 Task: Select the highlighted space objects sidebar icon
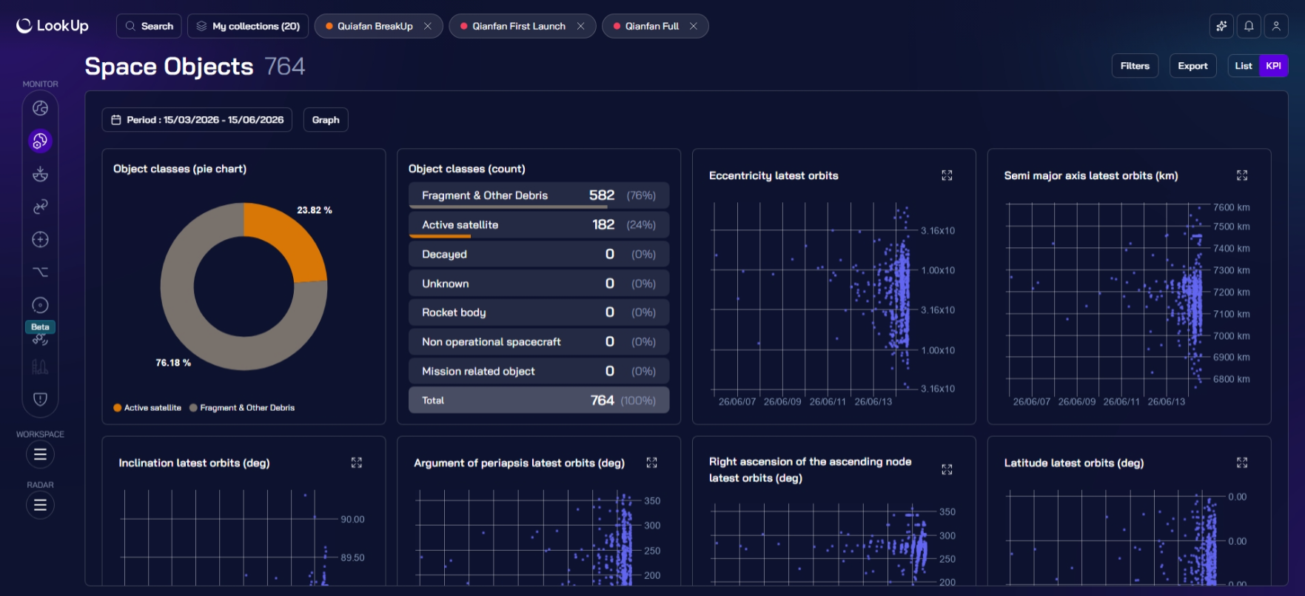point(40,141)
